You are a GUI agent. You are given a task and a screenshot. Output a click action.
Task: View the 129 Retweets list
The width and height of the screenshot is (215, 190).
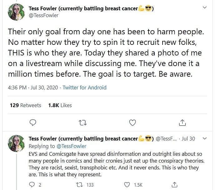click(25, 105)
